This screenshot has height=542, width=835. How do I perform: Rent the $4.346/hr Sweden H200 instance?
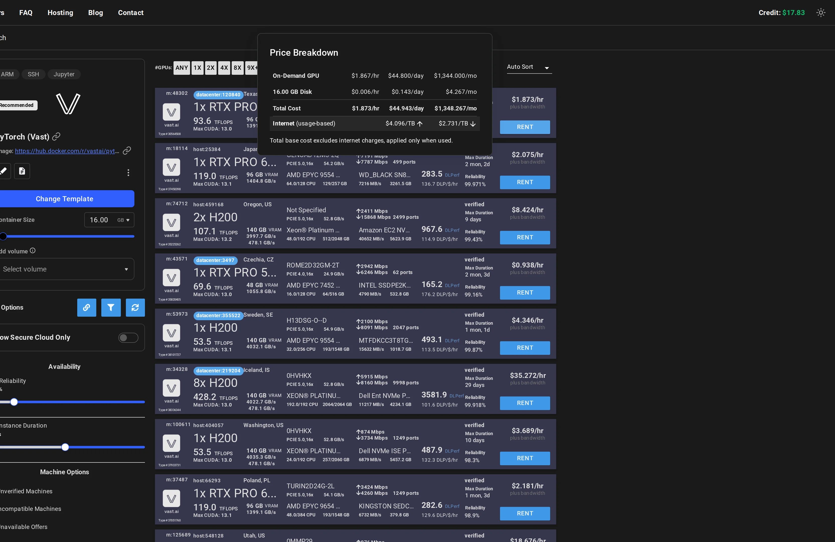[525, 348]
